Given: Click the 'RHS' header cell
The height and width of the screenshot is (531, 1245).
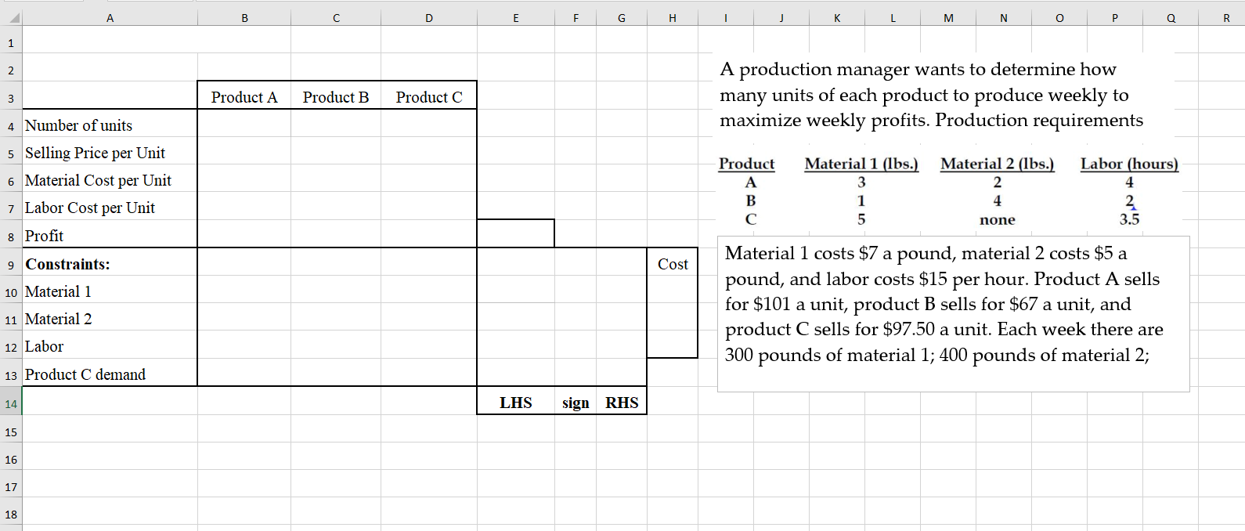Looking at the screenshot, I should tap(622, 402).
